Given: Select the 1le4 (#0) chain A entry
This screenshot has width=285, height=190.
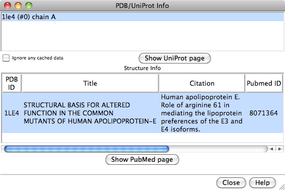Looking at the screenshot, I should coord(142,17).
